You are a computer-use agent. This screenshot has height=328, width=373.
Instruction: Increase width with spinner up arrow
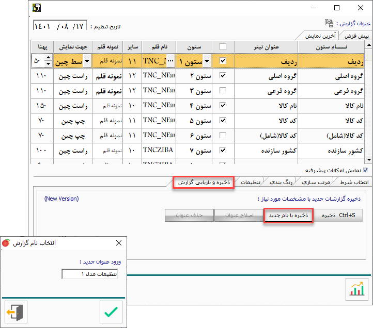(48, 58)
